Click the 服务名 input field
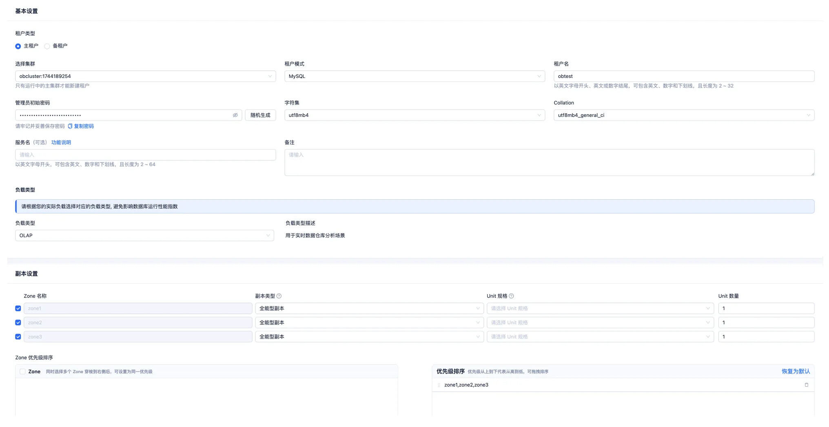 coord(145,155)
